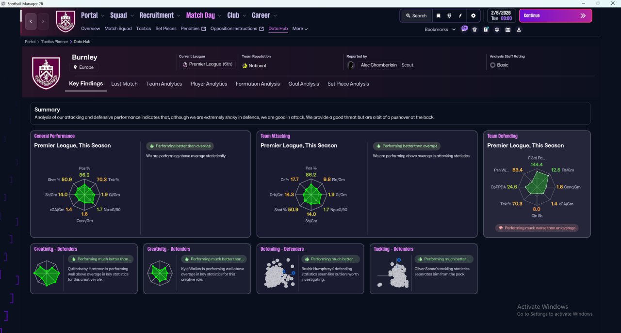Click the pencil notes icon

[x=460, y=15]
